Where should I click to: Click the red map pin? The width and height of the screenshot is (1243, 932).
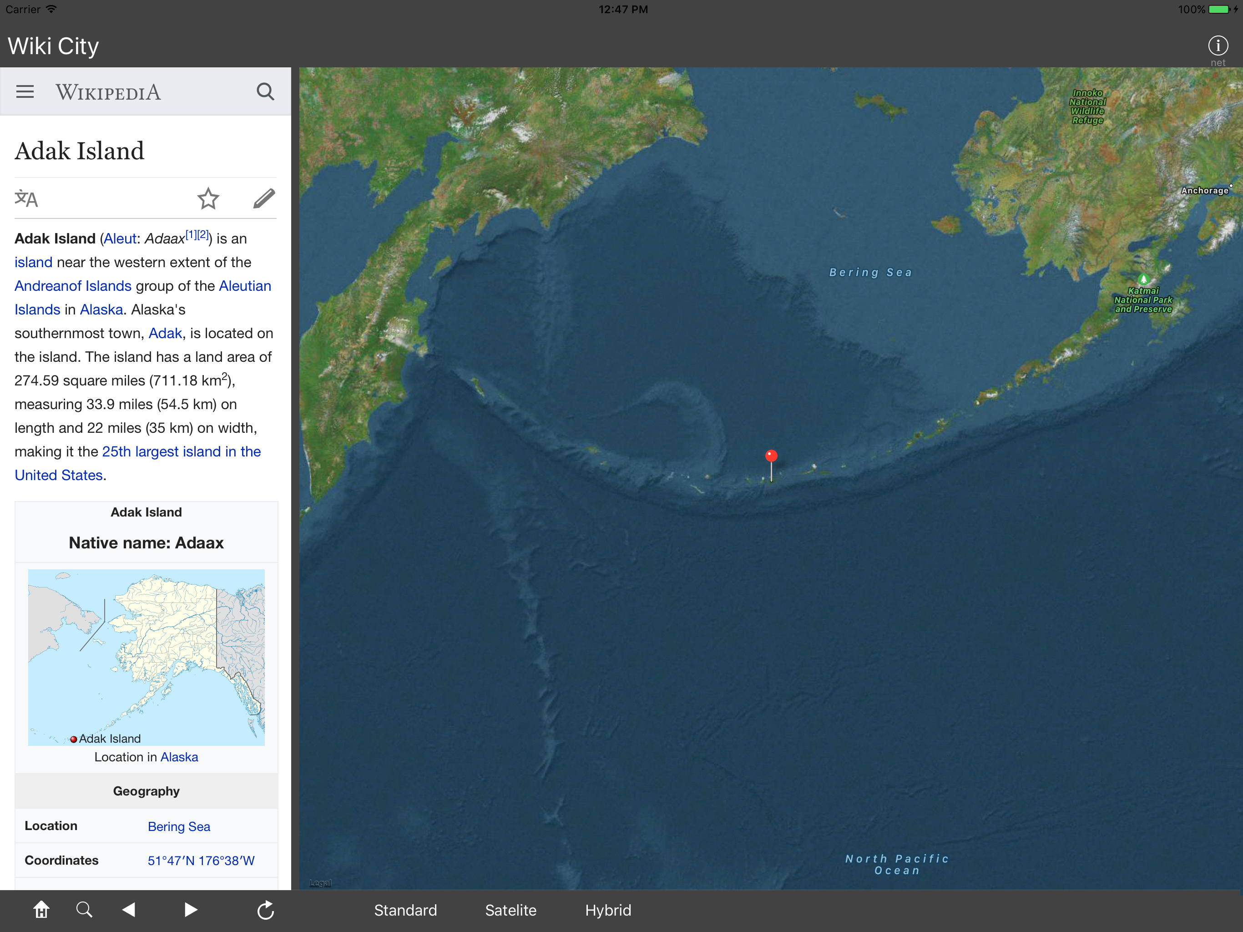point(771,456)
